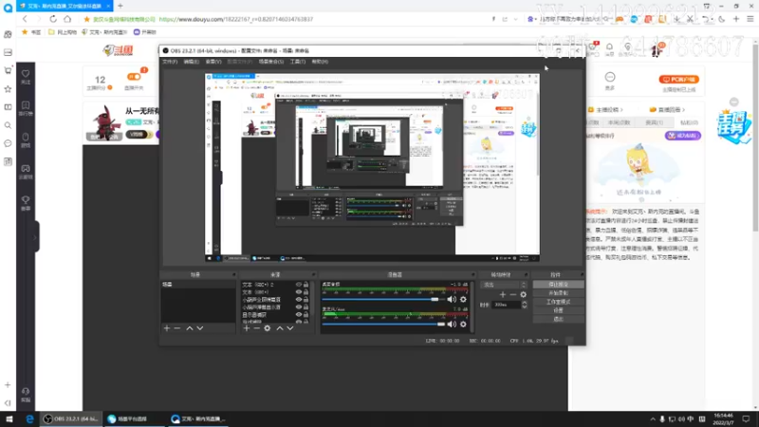Reload the browser page
Image resolution: width=759 pixels, height=427 pixels.
tap(53, 19)
